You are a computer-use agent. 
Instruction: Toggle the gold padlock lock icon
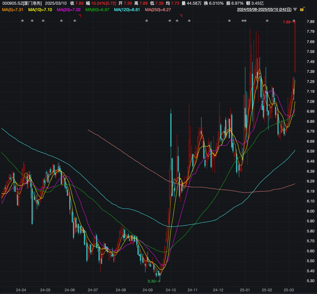coord(301,10)
